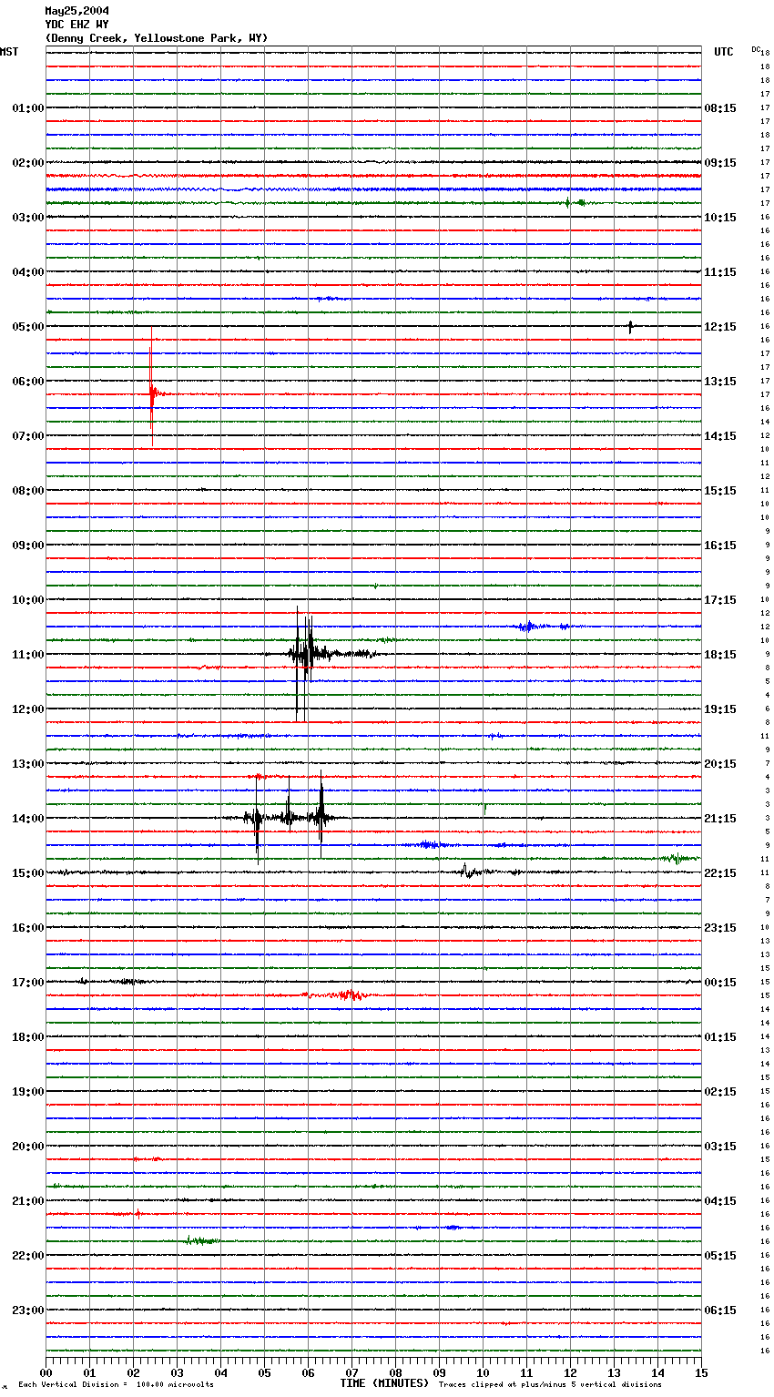Click the 17:00 MST hour label
Image resolution: width=774 pixels, height=1397 pixels.
[27, 983]
